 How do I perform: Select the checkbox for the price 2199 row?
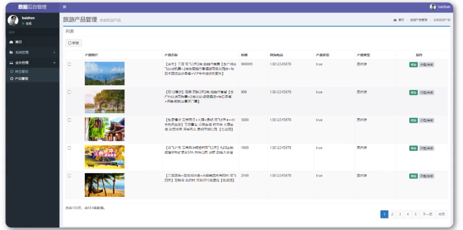point(69,175)
